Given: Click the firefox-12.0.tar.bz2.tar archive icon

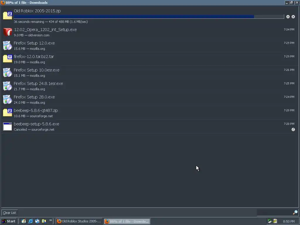Looking at the screenshot, I should [x=7, y=59].
